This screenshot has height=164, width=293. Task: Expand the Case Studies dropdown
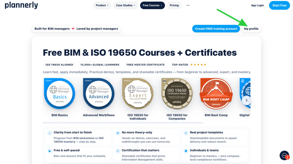coord(126,5)
